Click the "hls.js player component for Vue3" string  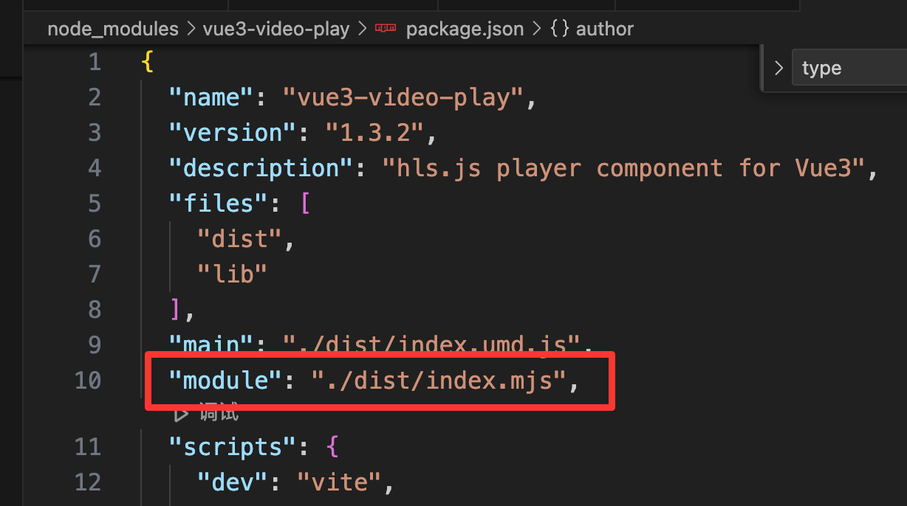[x=624, y=168]
